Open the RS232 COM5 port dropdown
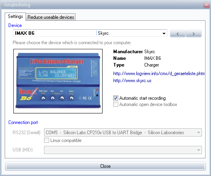The image size is (211, 176). click(123, 132)
